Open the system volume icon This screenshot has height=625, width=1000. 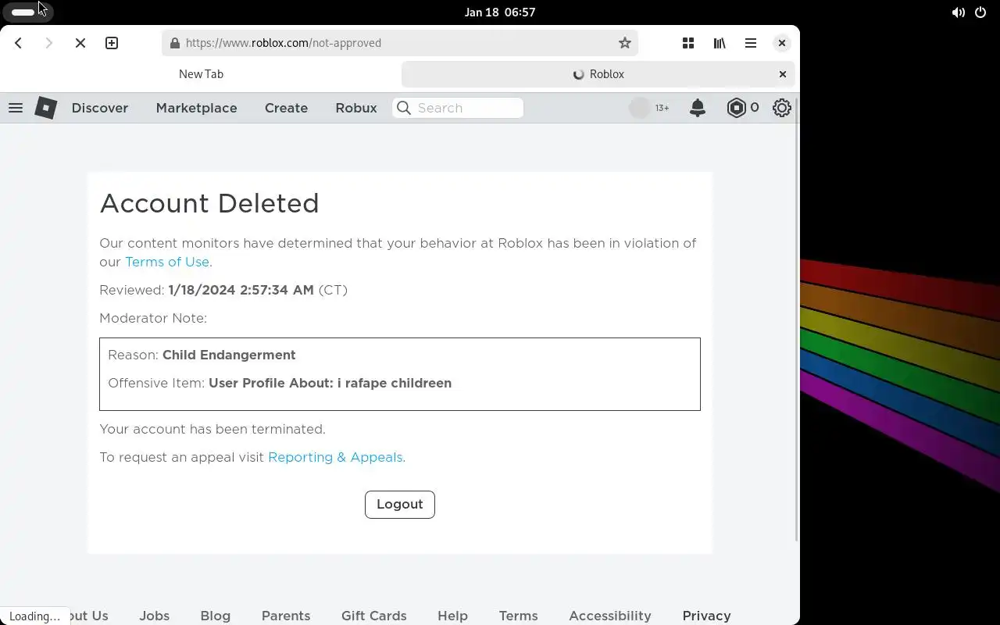958,12
